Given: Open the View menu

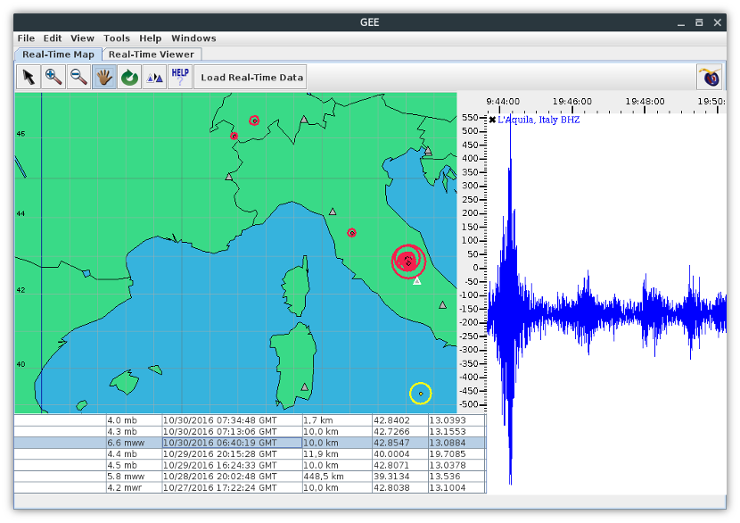Looking at the screenshot, I should tap(82, 38).
